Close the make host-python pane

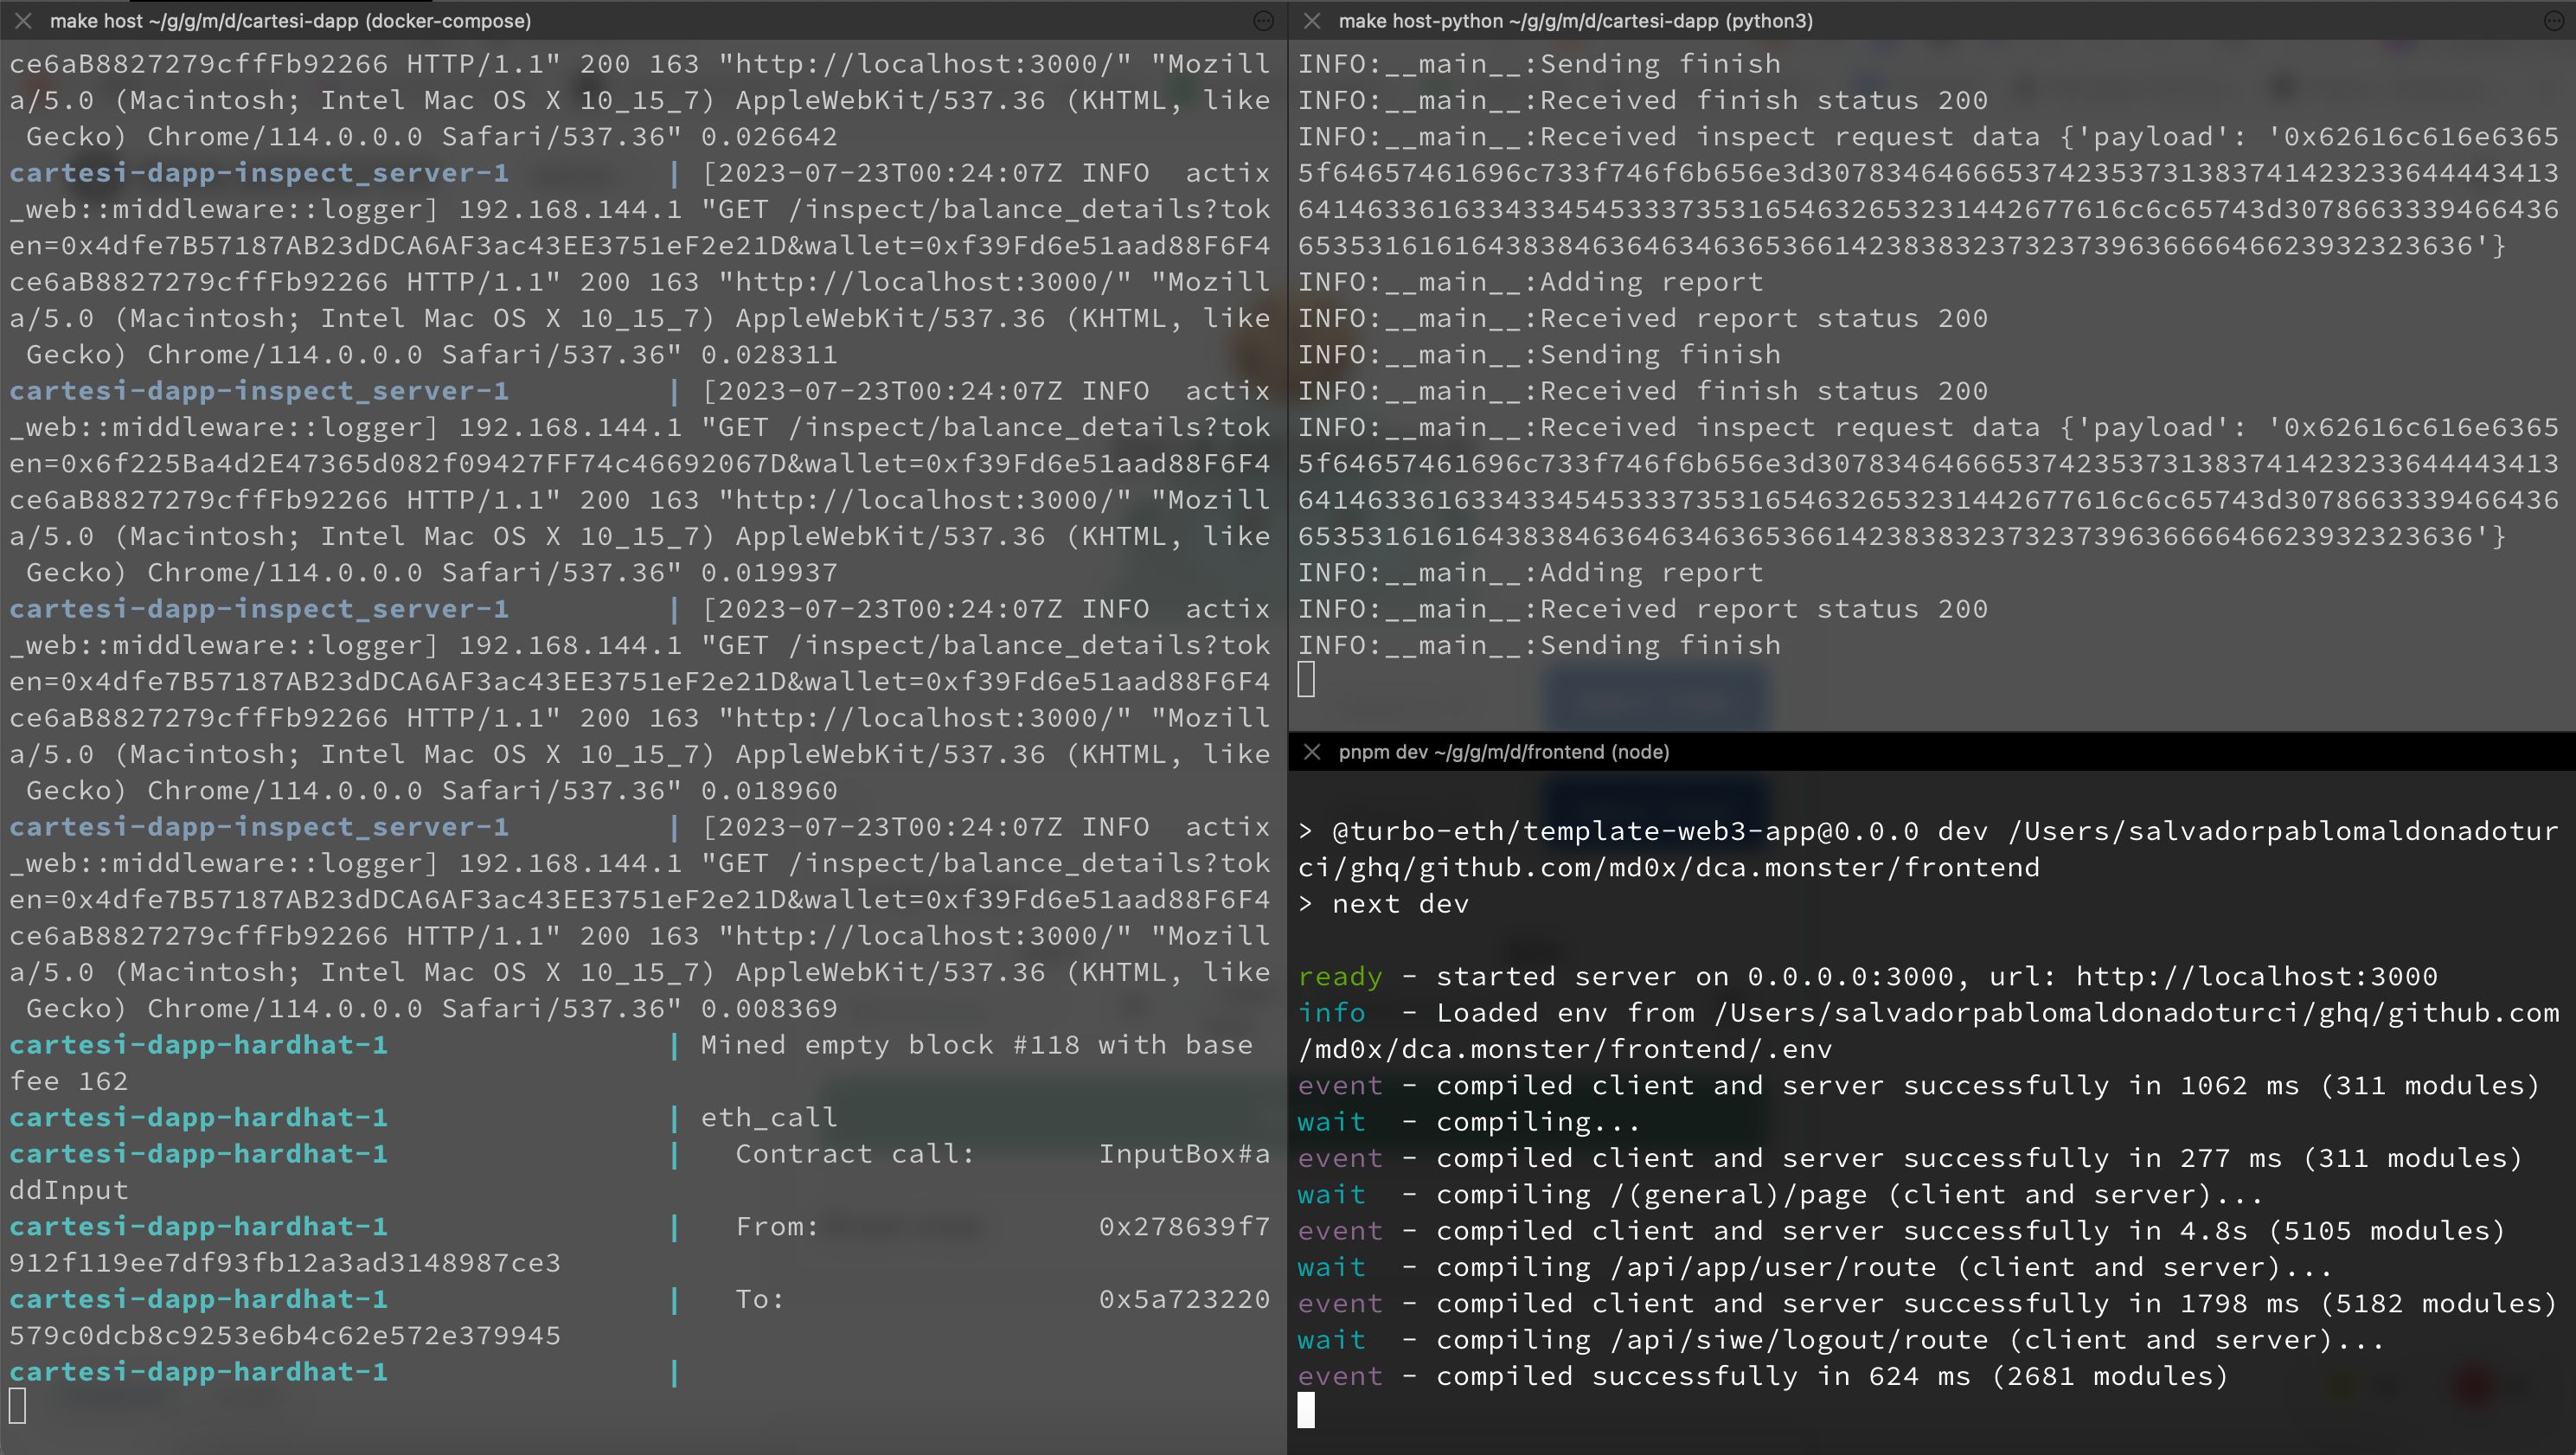[1312, 21]
